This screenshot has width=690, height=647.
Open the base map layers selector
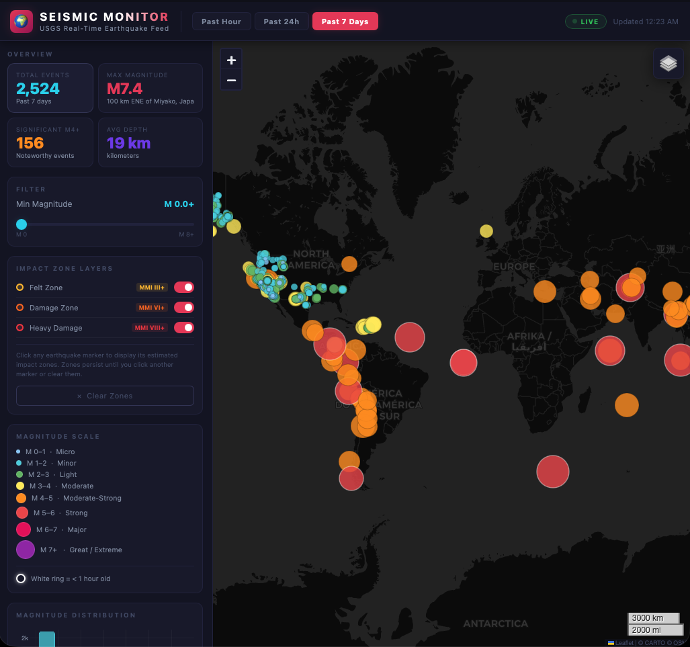(x=668, y=62)
